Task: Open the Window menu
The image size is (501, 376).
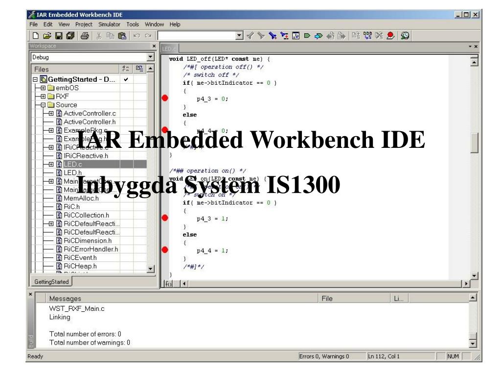Action: click(154, 24)
